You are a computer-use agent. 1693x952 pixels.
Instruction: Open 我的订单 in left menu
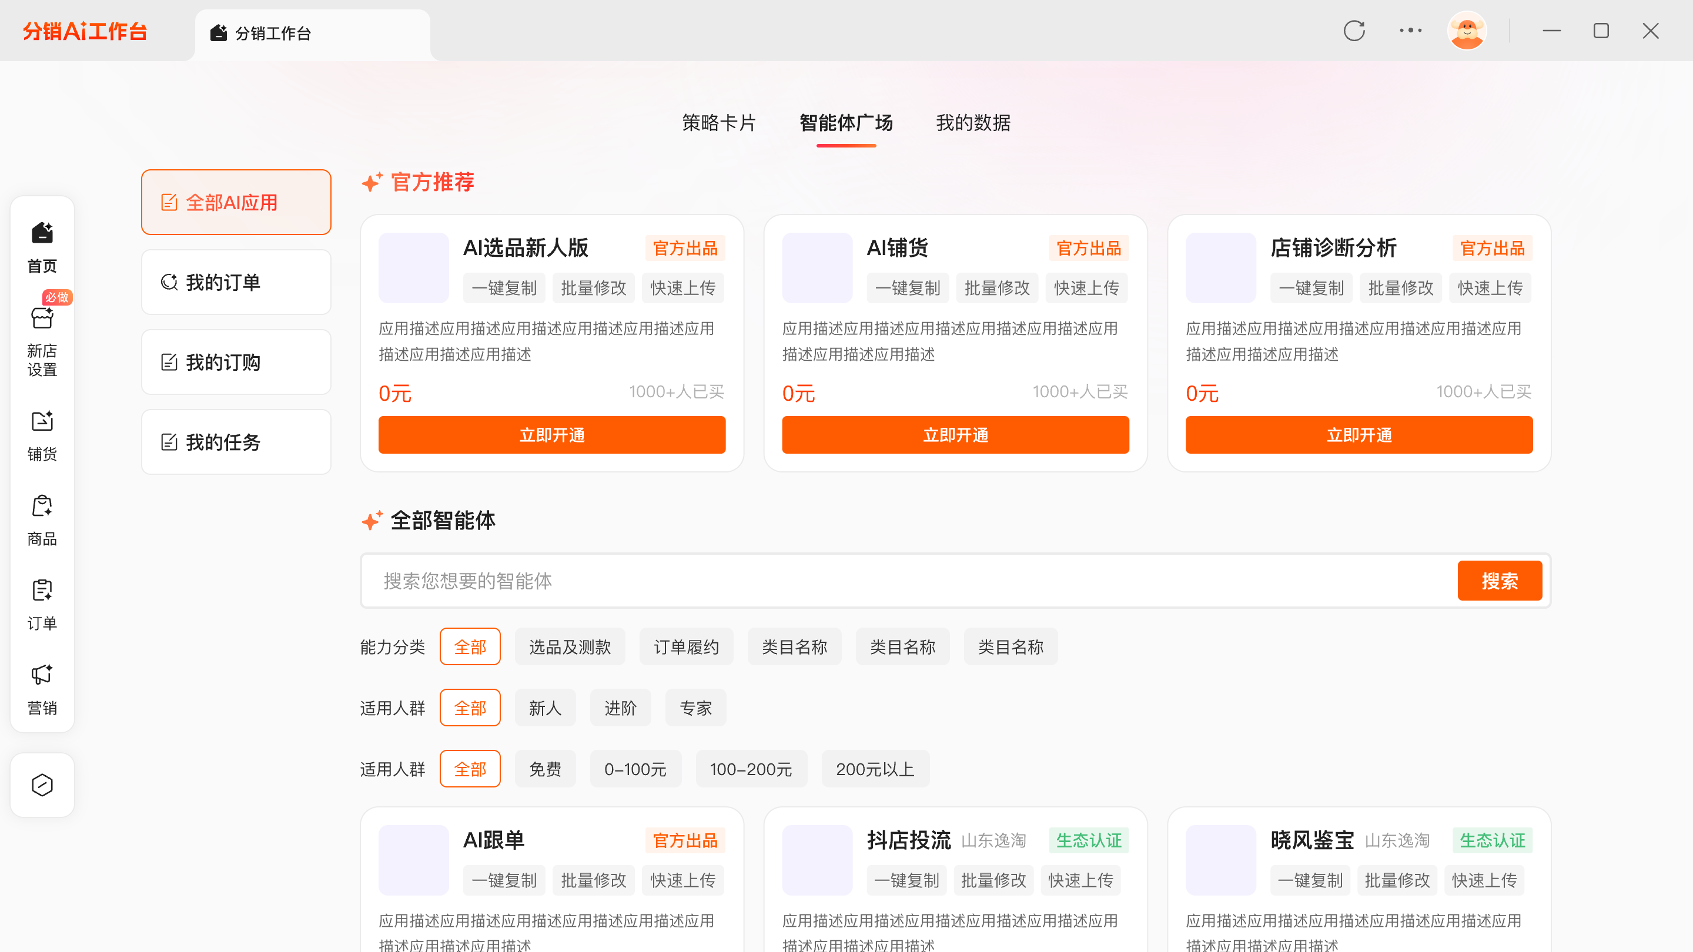click(236, 283)
